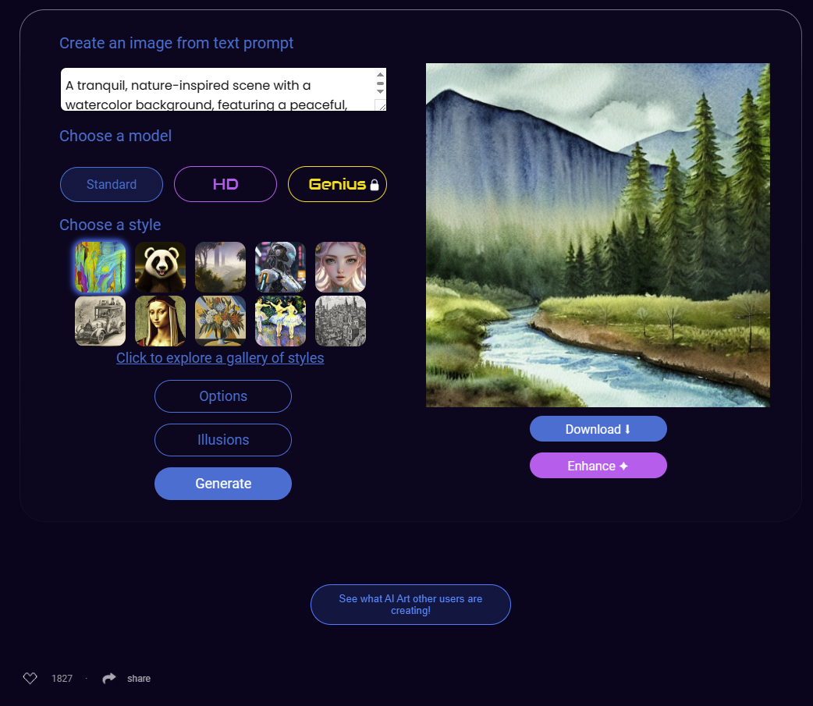
Task: Select the colorful abstract paint style
Action: point(100,267)
